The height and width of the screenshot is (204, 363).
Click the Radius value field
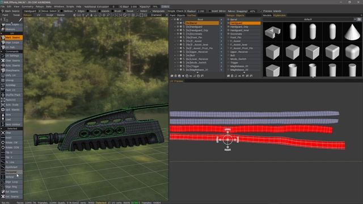click(x=201, y=11)
